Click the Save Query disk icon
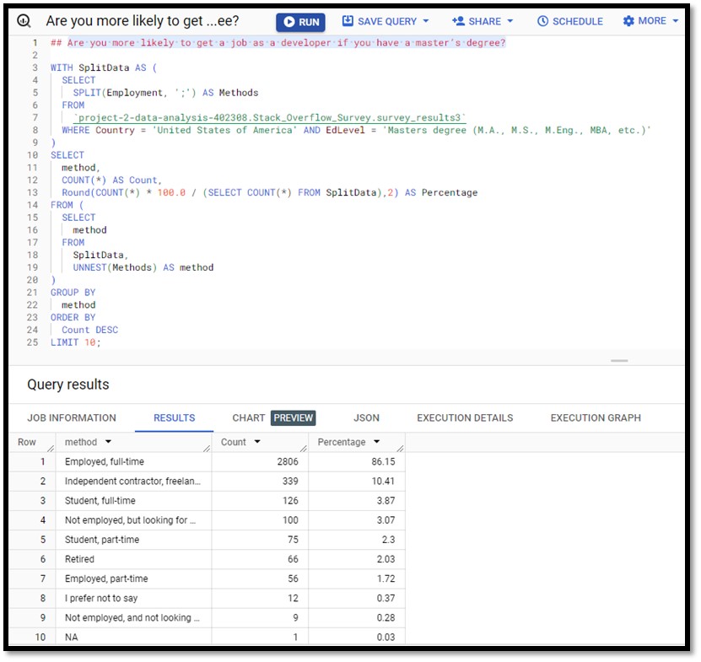 348,21
